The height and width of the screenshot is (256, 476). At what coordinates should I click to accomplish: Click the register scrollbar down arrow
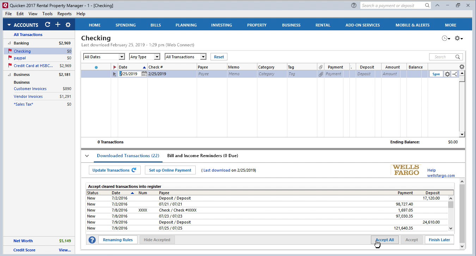click(x=462, y=135)
